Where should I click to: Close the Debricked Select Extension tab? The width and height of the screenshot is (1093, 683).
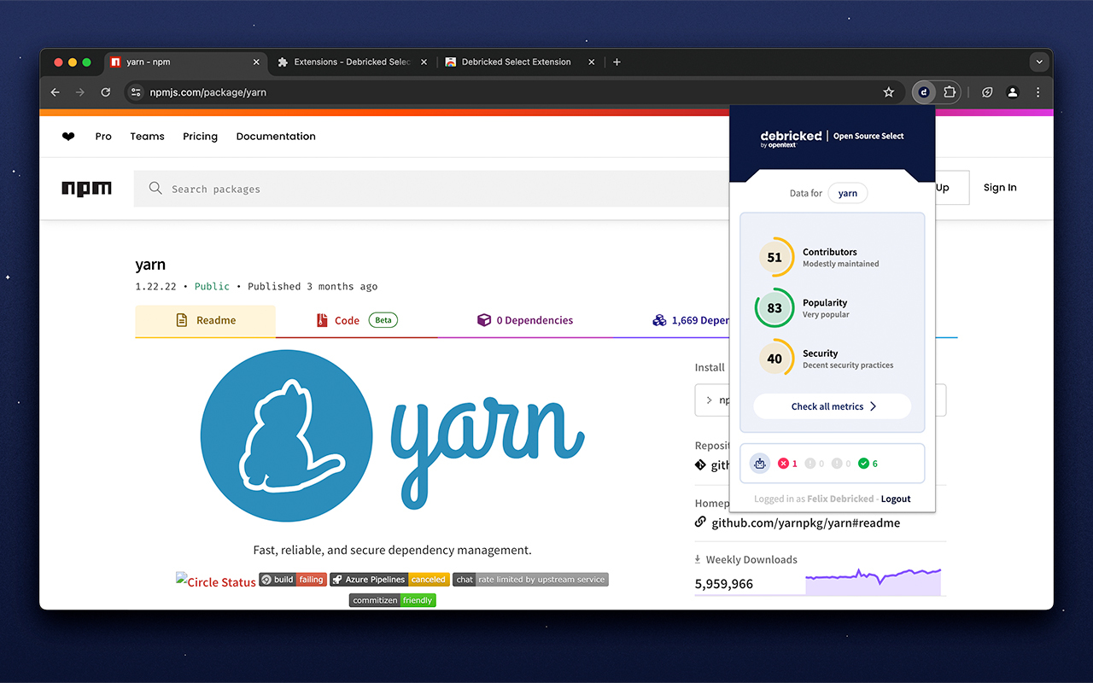[592, 62]
